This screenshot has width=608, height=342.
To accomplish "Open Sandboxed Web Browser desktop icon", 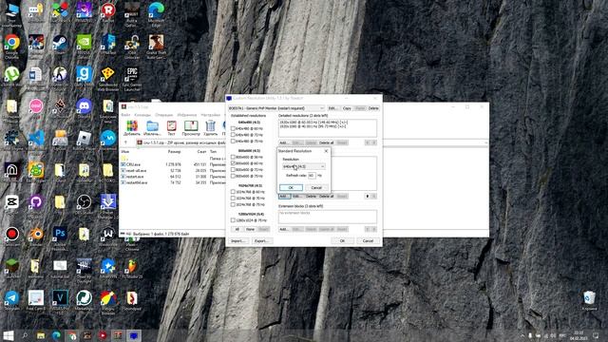I will coord(108,74).
